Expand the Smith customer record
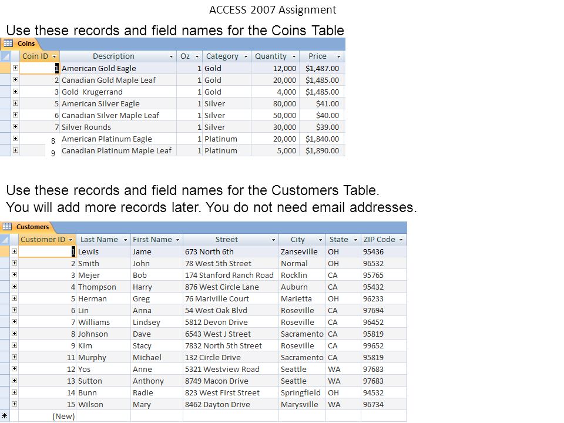 (14, 263)
